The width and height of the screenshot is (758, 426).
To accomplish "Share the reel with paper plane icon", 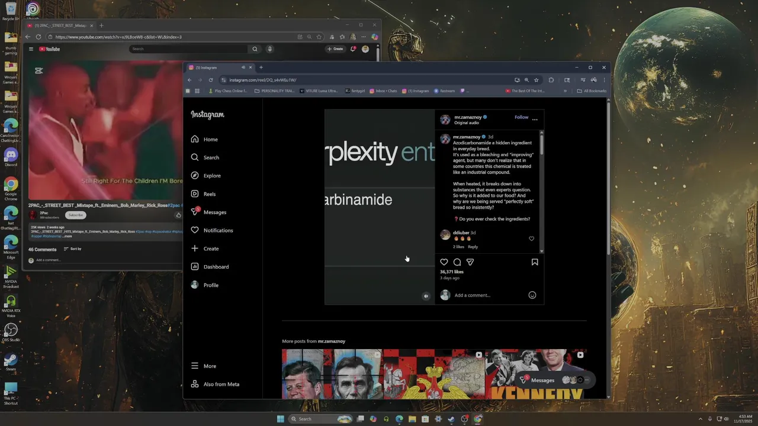I will (470, 262).
